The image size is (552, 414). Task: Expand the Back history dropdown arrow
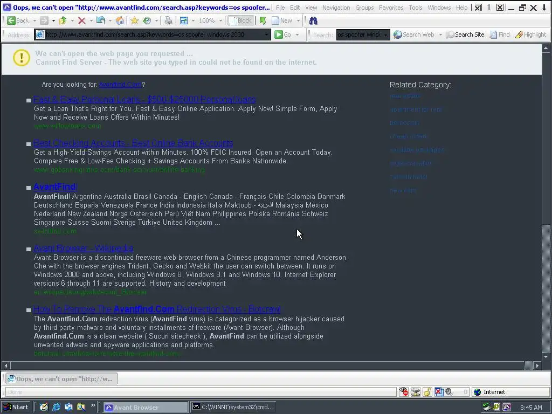point(34,21)
